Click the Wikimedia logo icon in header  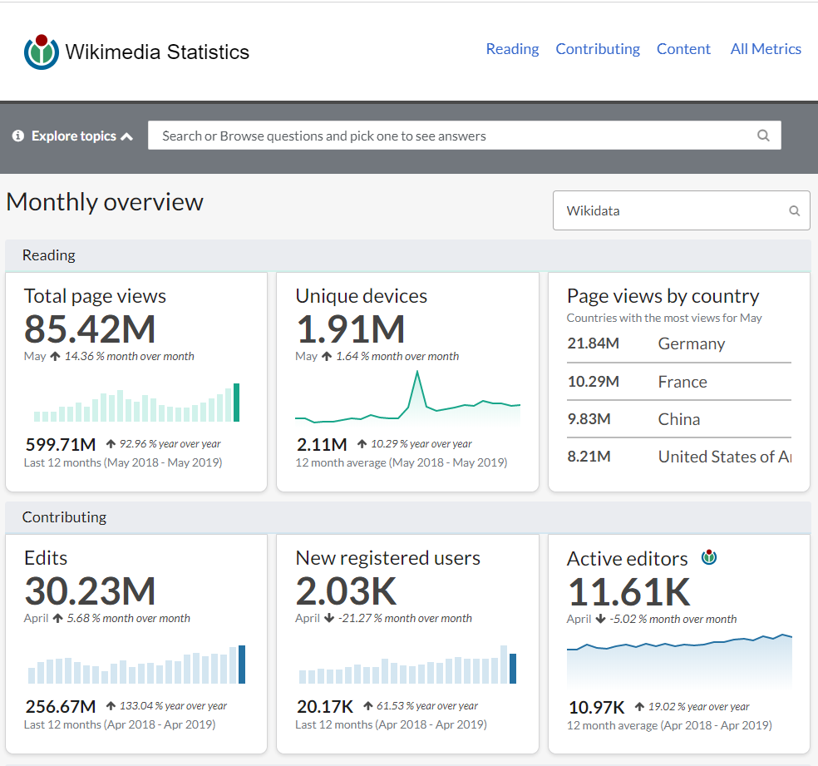point(42,52)
